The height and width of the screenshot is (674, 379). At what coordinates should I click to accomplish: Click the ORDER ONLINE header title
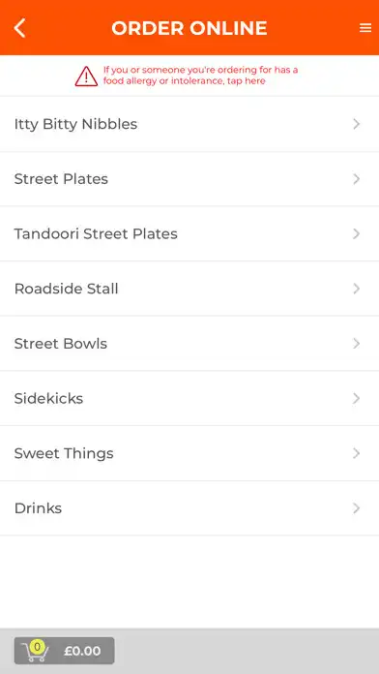(189, 28)
